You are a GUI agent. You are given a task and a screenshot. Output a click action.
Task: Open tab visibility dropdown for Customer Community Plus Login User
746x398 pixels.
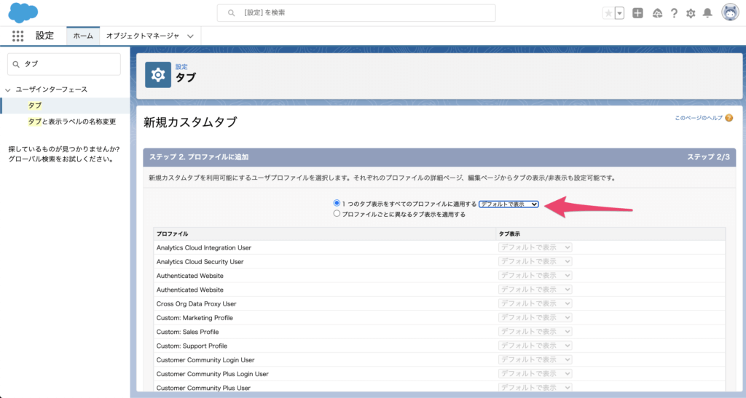click(x=535, y=374)
